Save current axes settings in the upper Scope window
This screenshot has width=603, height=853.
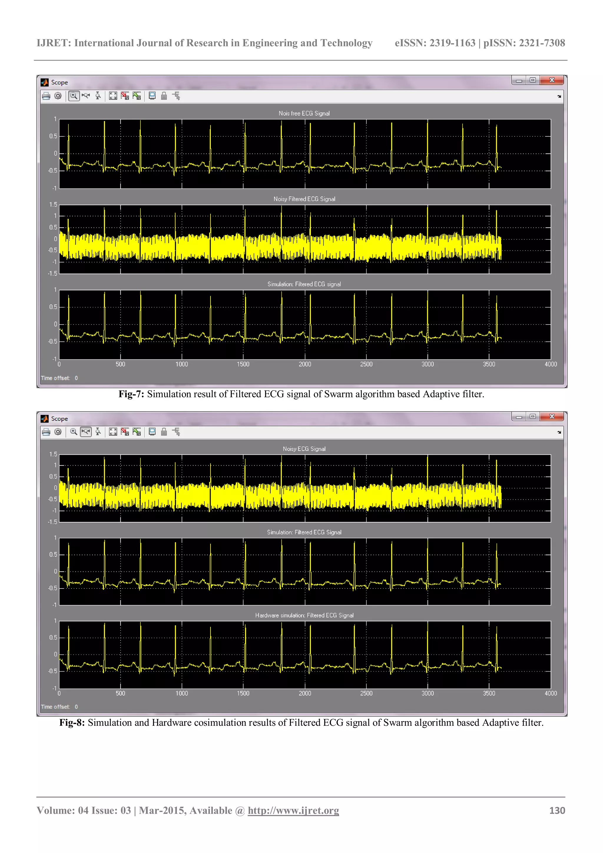pos(125,96)
